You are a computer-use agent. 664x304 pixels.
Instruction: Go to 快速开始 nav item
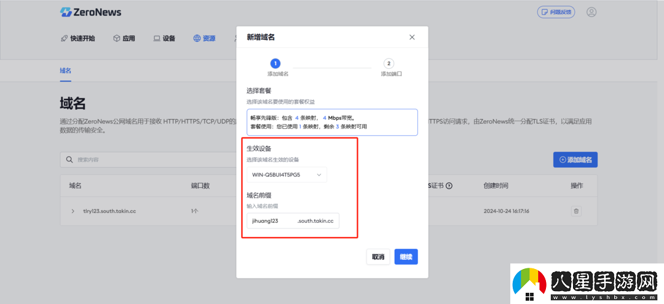point(77,38)
